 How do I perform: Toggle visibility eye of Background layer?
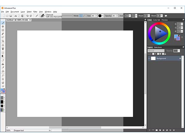[150, 58]
